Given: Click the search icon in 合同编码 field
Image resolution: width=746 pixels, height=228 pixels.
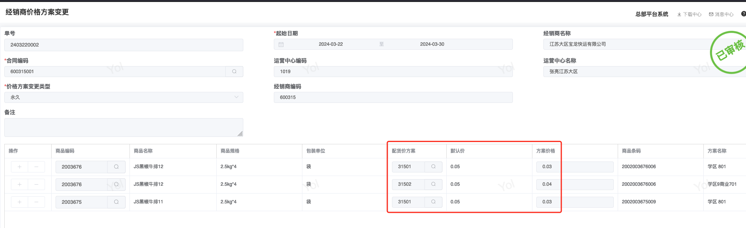Looking at the screenshot, I should 234,72.
